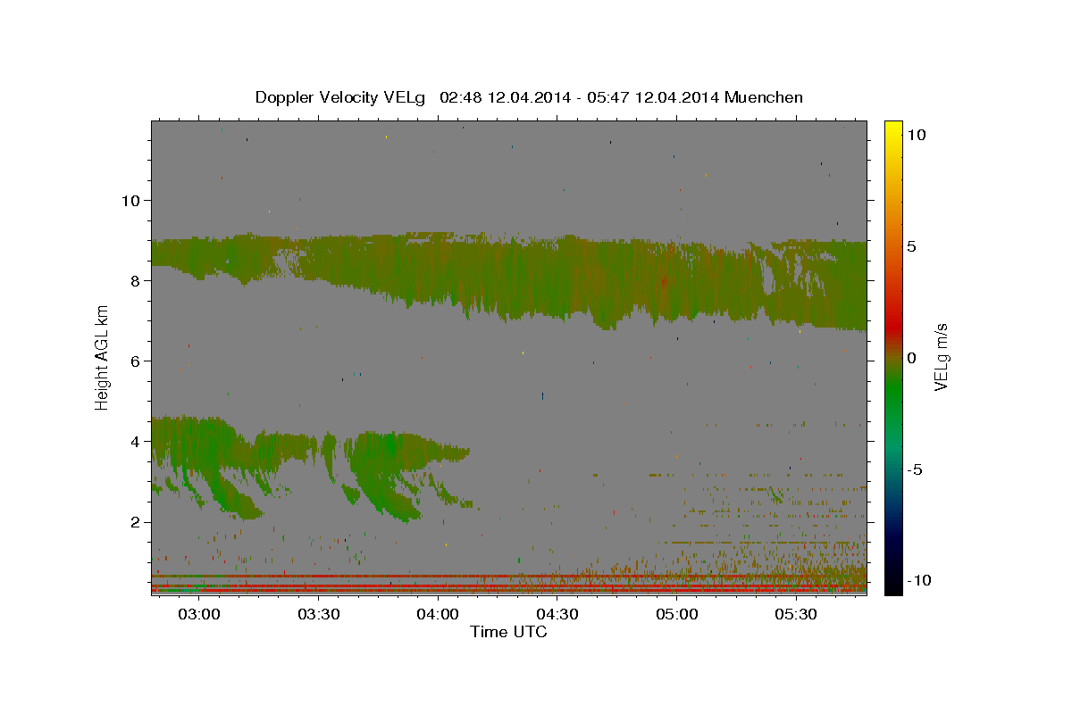Click the 'Muenchen' location in the title
The image size is (1072, 714).
(x=764, y=97)
